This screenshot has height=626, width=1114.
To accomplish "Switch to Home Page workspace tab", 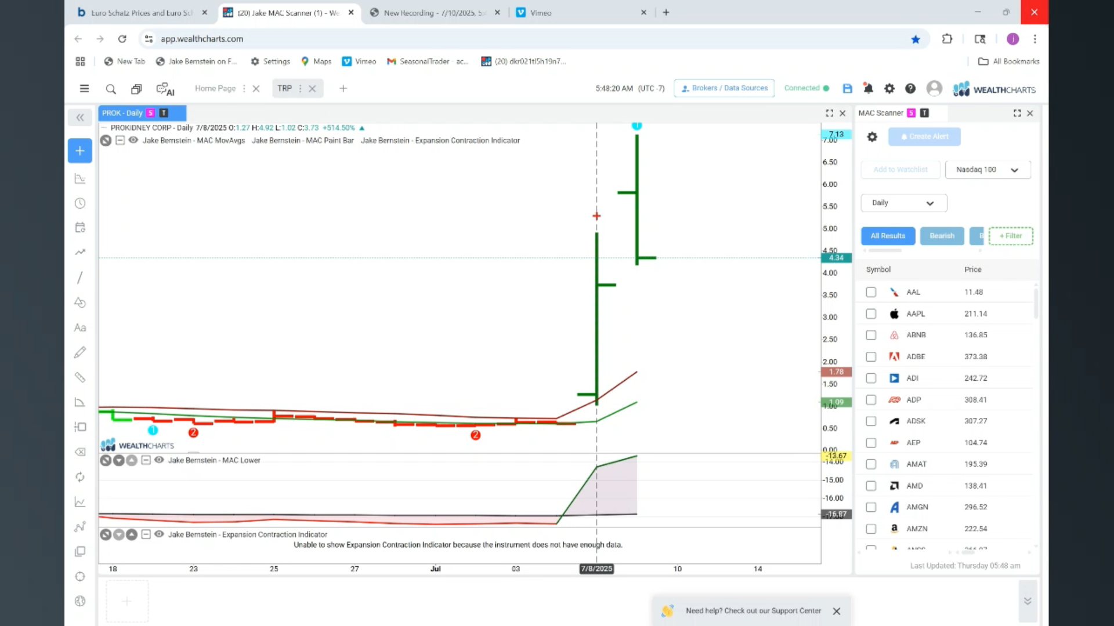I will [x=215, y=89].
